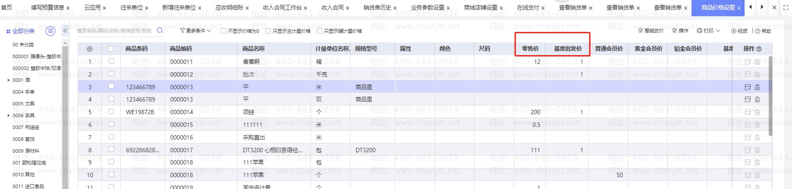Select checkbox for row 1 香蕉啊
The image size is (792, 189).
(111, 61)
